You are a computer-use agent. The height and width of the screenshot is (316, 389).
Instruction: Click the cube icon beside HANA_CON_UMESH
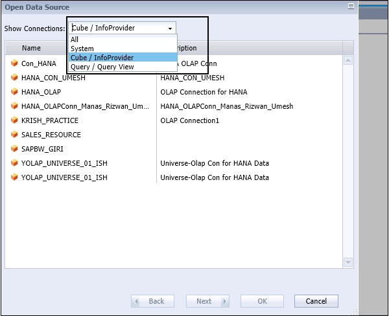tap(14, 78)
